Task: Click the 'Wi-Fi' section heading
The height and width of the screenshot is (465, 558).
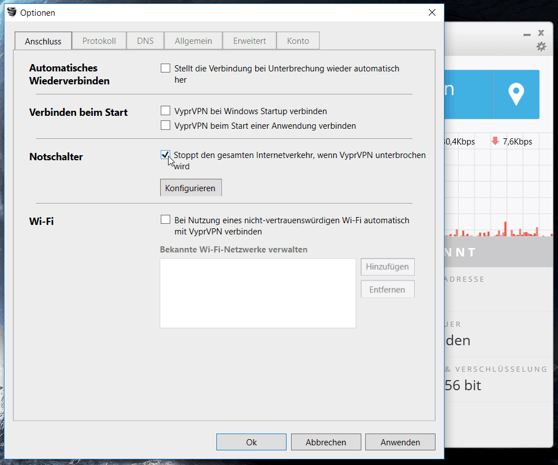Action: pos(41,221)
